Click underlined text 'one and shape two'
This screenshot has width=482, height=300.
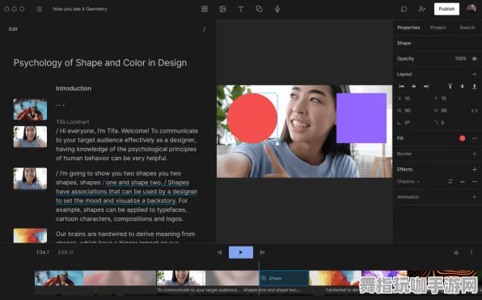[133, 183]
